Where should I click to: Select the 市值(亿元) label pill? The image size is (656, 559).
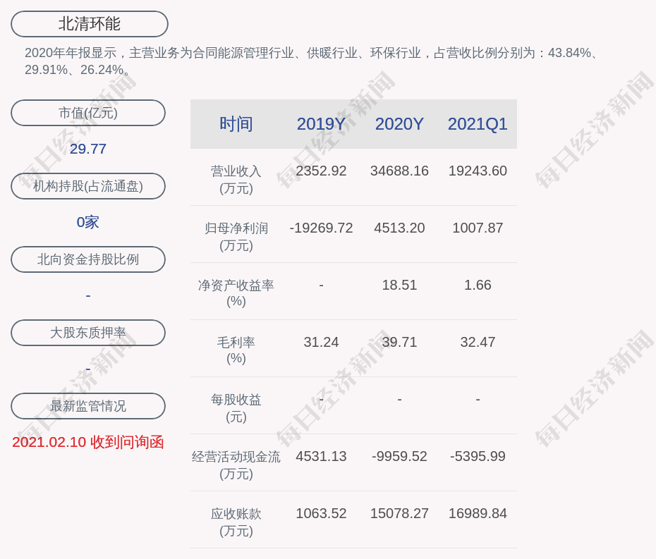pos(88,113)
